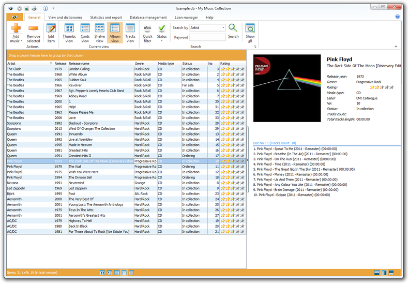The height and width of the screenshot is (284, 409).
Task: Click the Add music icon
Action: point(16,29)
